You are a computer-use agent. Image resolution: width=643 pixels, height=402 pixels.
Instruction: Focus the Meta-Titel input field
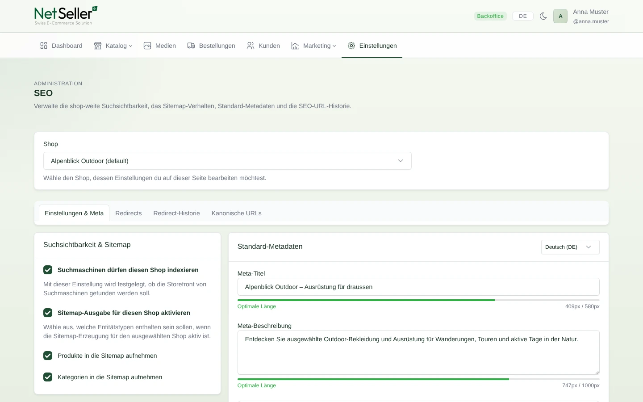[418, 287]
